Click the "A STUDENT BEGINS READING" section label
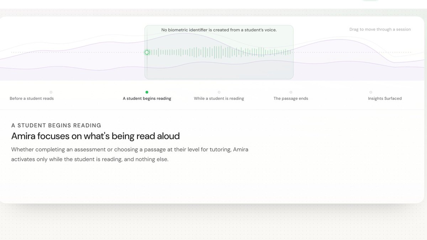 point(56,125)
